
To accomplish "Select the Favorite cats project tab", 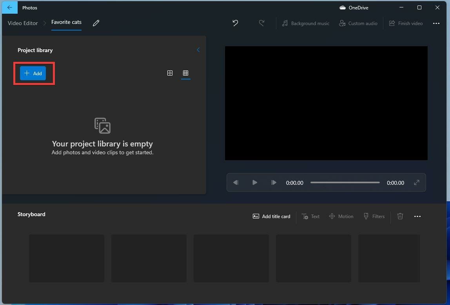I will click(x=66, y=22).
